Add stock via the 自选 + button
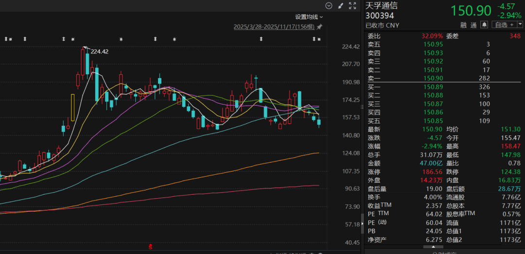The width and height of the screenshot is (525, 254). (504, 24)
